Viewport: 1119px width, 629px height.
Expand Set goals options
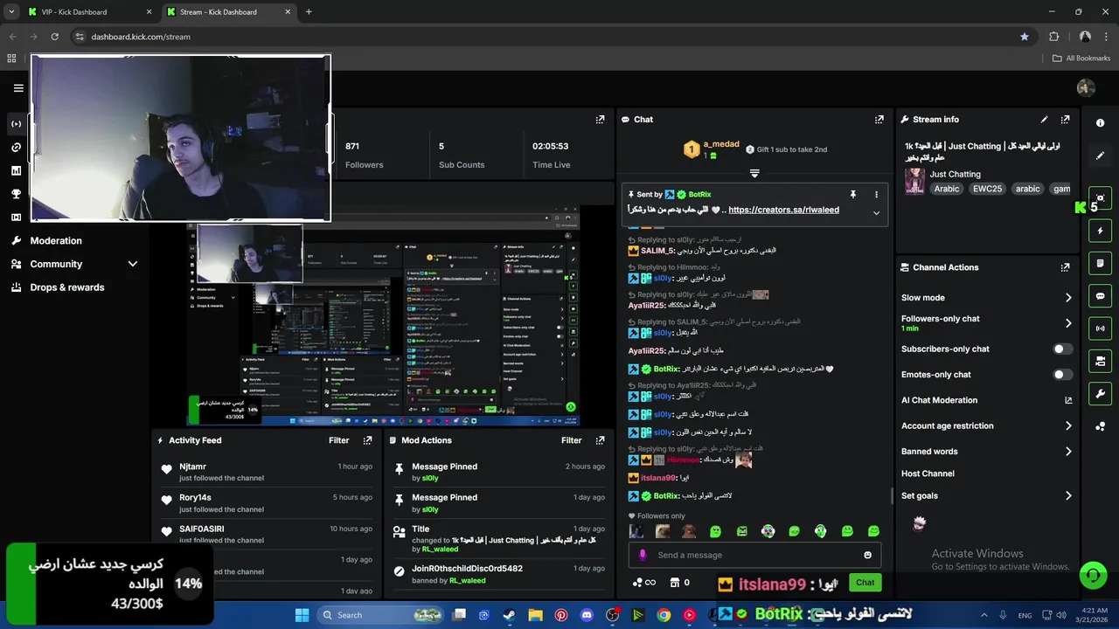[1068, 496]
